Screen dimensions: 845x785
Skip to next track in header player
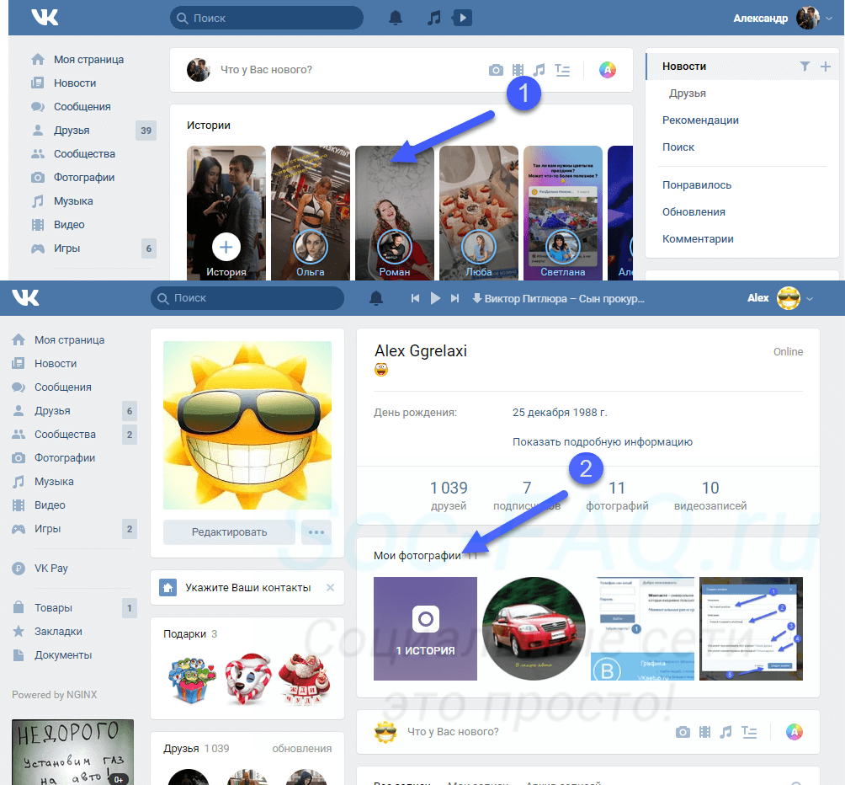click(455, 298)
